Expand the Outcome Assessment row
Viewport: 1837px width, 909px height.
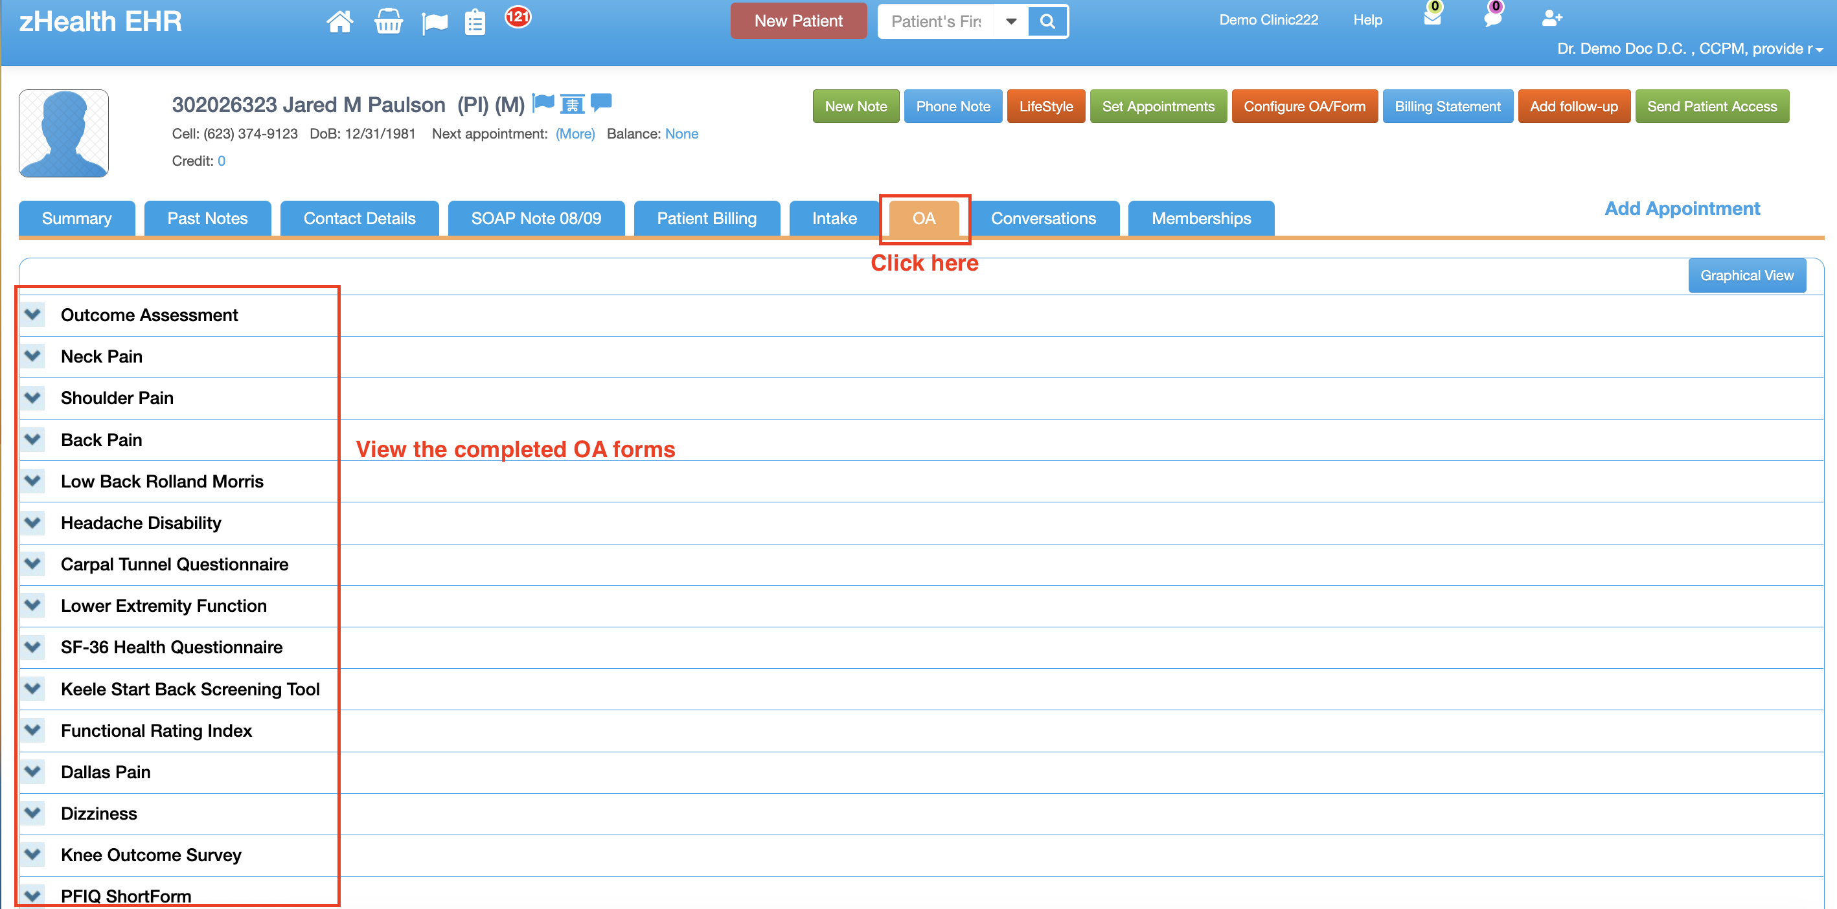click(32, 314)
